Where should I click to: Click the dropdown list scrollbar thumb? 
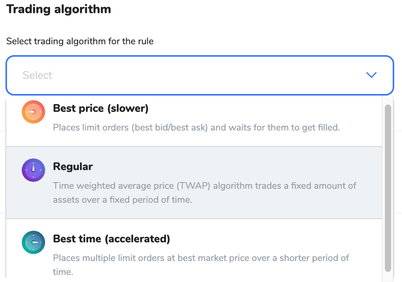coord(388,188)
